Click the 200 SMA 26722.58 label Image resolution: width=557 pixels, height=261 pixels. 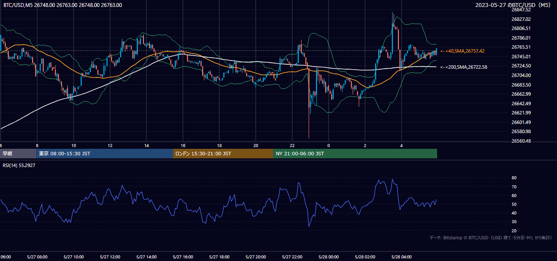pos(464,67)
